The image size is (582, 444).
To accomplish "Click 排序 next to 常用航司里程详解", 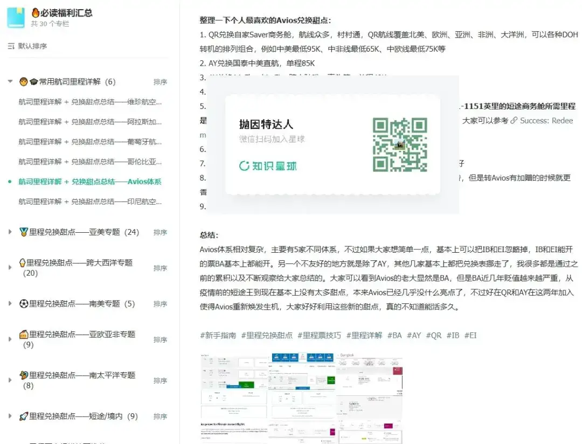I will pos(160,82).
